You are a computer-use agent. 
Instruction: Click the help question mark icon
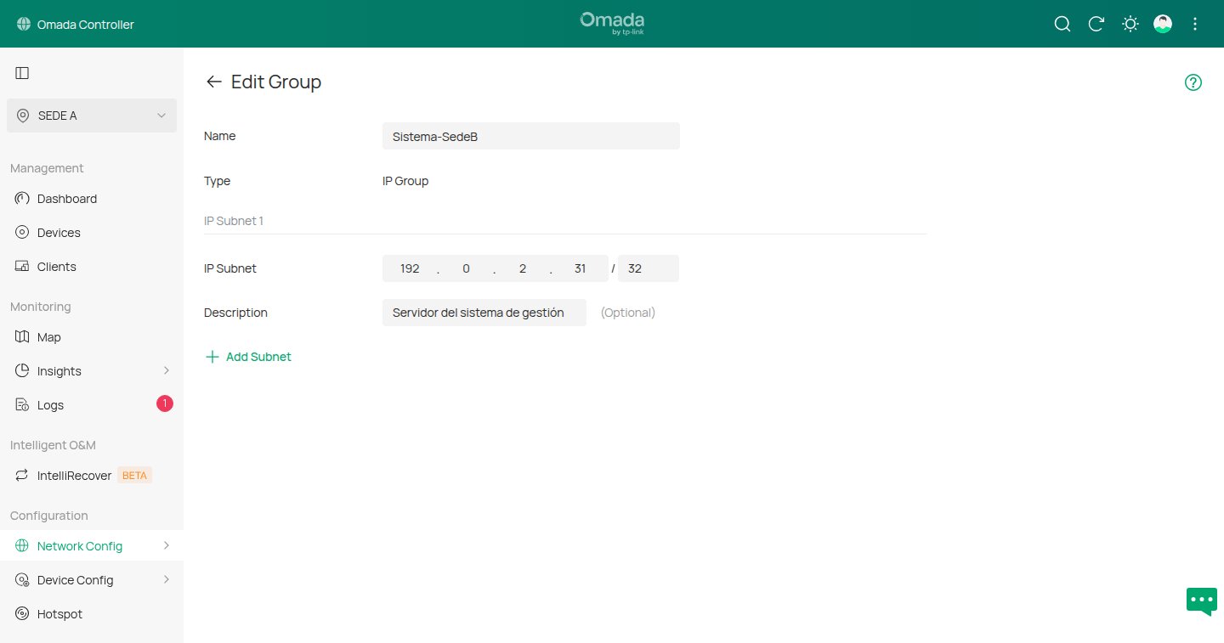(1193, 82)
